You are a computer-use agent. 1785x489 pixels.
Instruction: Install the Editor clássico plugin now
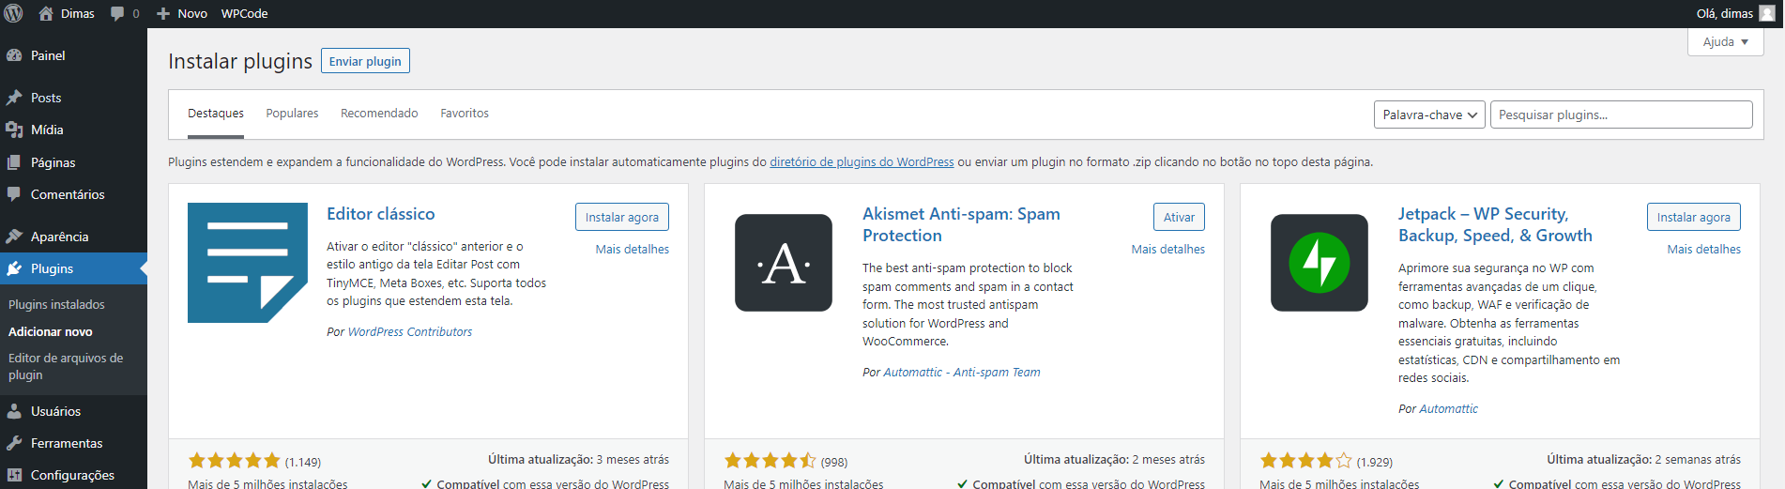(622, 217)
